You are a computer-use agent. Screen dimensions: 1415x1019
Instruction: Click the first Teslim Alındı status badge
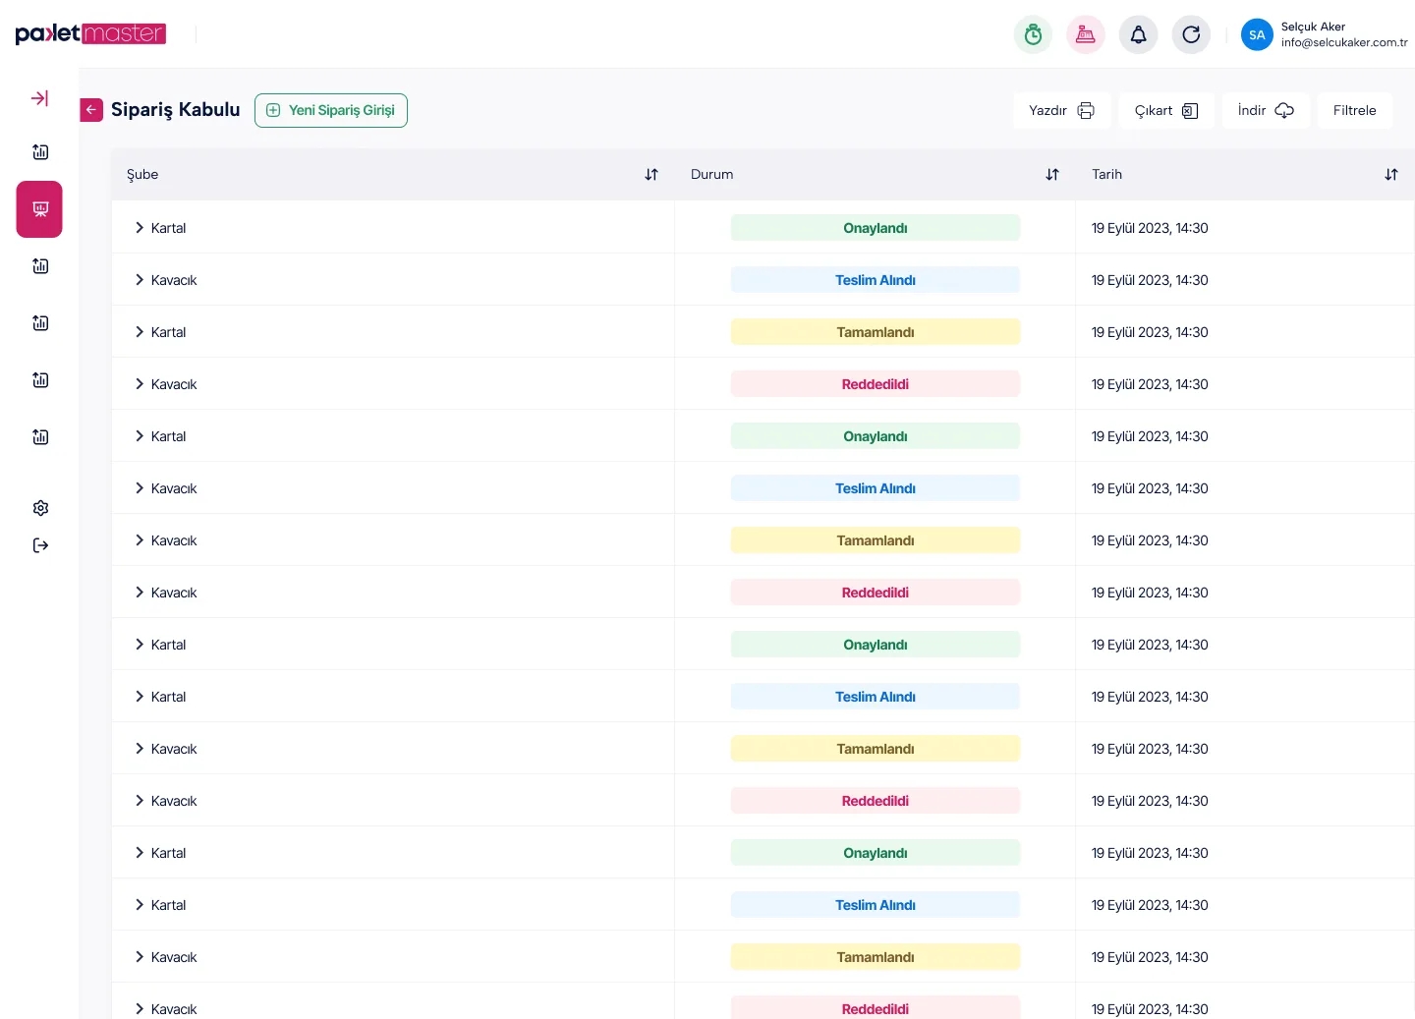click(x=876, y=280)
